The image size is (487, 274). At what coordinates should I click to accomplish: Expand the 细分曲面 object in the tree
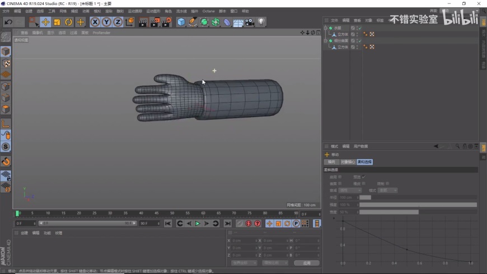pos(325,41)
